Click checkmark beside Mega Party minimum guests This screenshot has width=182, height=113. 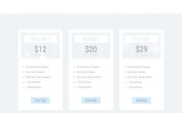coord(74,67)
